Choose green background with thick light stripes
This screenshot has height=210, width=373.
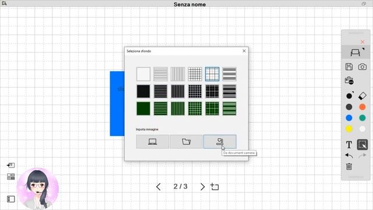coord(229,108)
